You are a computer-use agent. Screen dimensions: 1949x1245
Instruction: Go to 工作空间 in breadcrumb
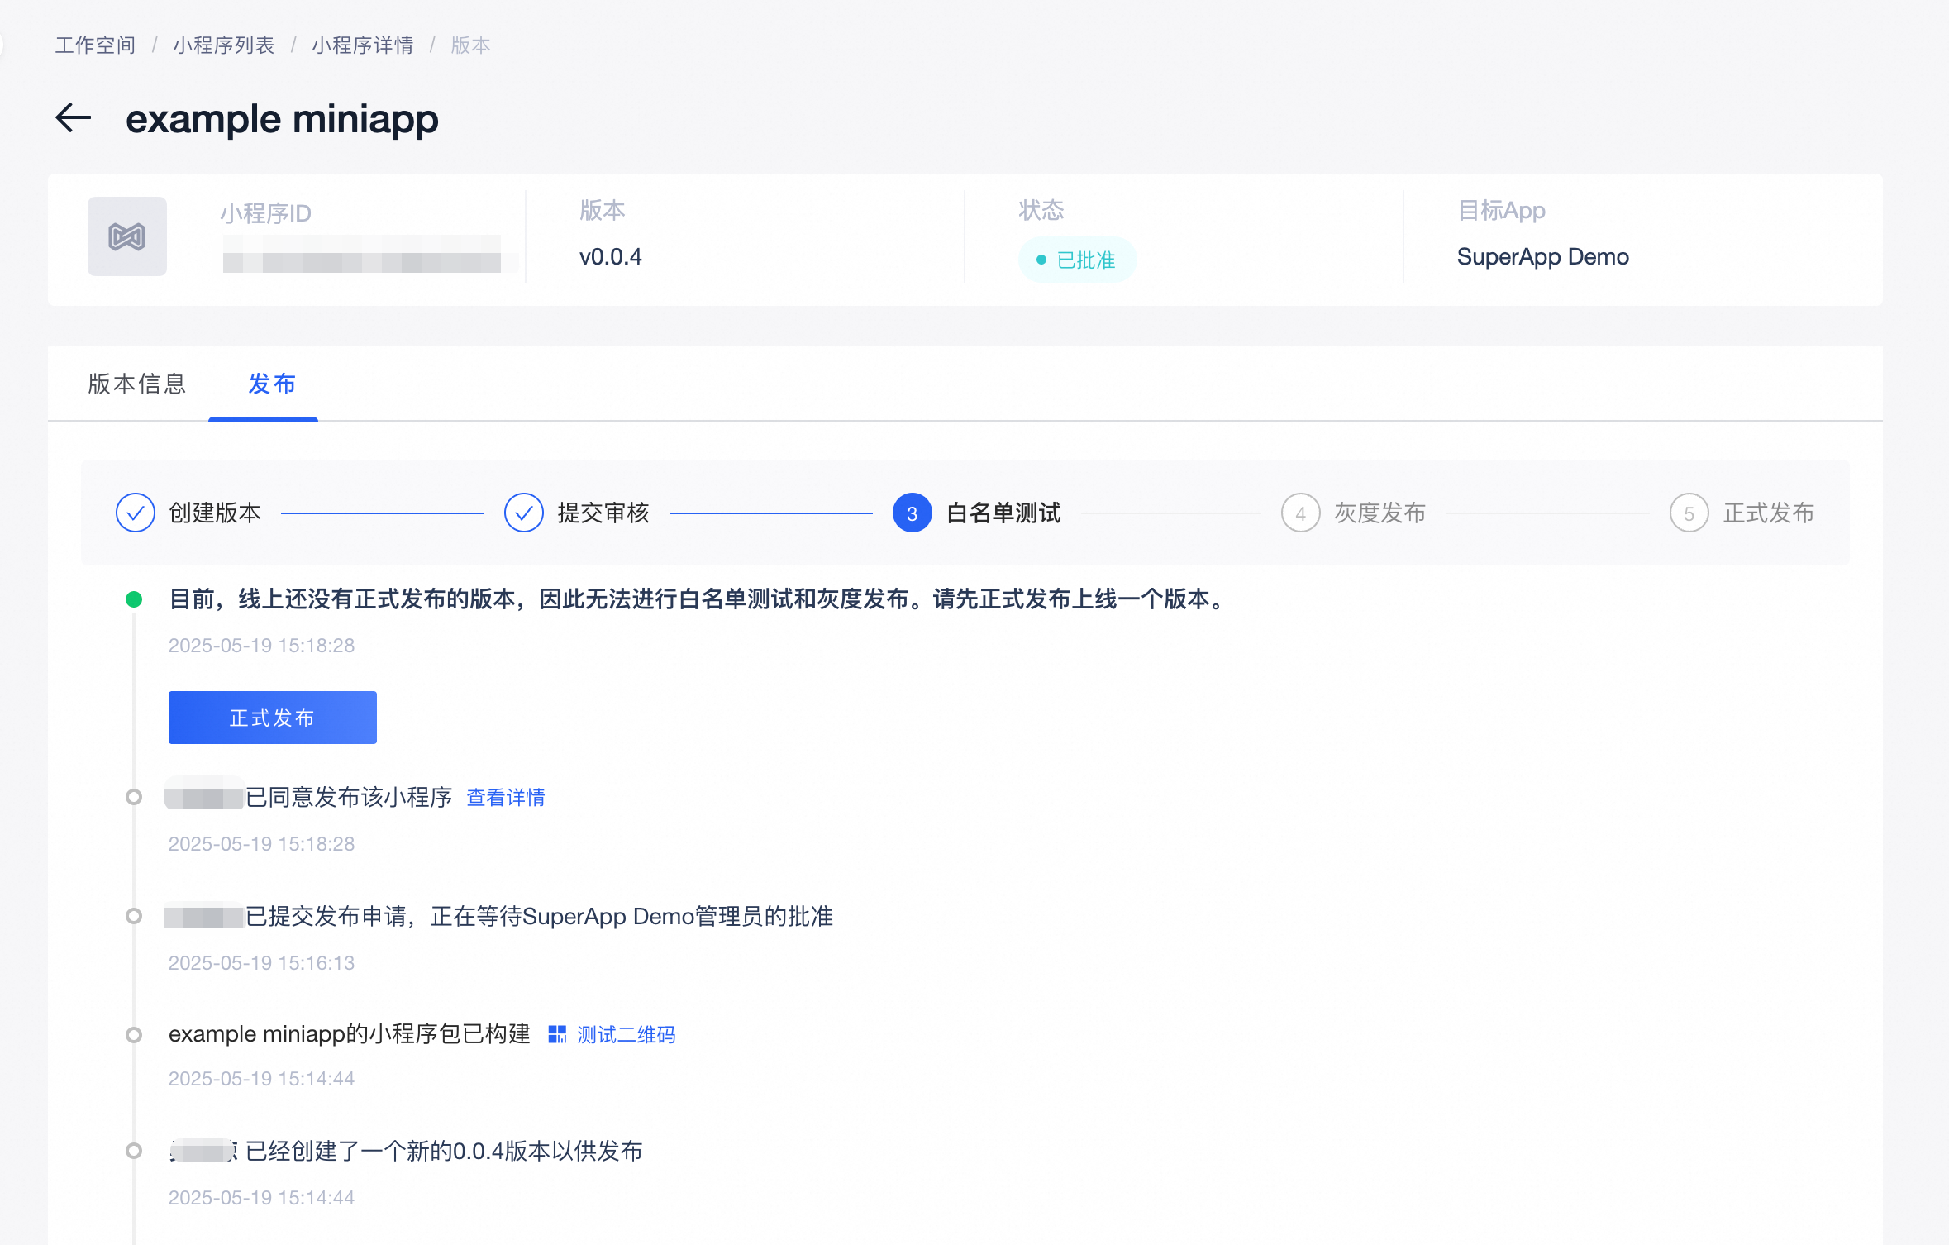coord(95,45)
